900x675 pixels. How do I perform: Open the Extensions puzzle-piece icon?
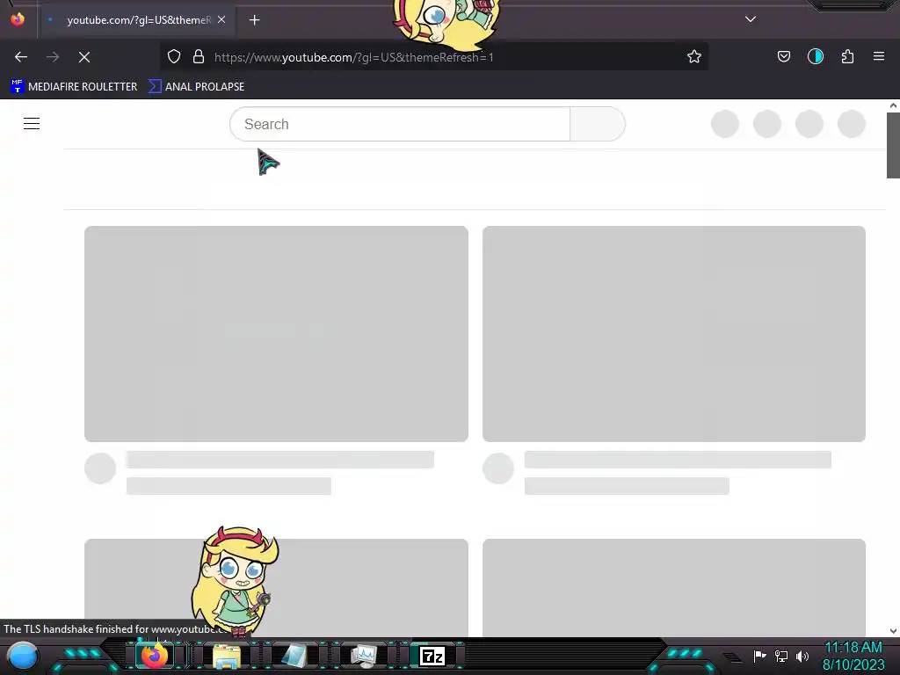(847, 56)
